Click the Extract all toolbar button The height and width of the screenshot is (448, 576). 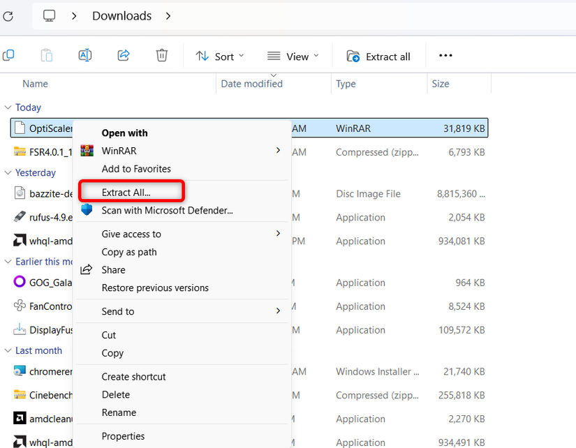pyautogui.click(x=378, y=57)
